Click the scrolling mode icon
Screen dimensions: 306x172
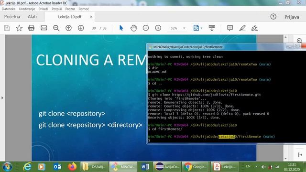coord(212,28)
